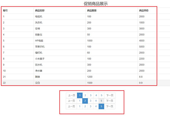Click ID 22 in the 立白 row
170x116 pixels.
coord(4,83)
